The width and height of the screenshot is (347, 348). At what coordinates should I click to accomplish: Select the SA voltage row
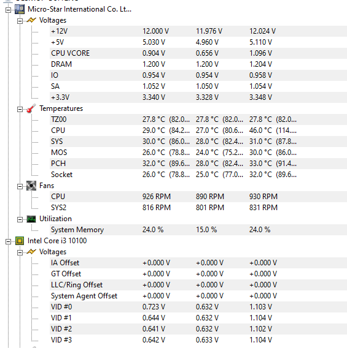pos(198,86)
